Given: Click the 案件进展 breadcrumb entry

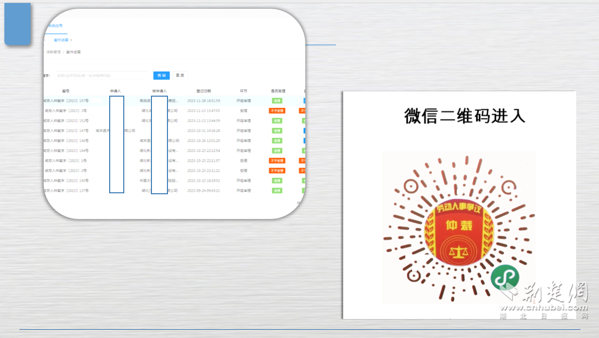Looking at the screenshot, I should click(x=75, y=52).
